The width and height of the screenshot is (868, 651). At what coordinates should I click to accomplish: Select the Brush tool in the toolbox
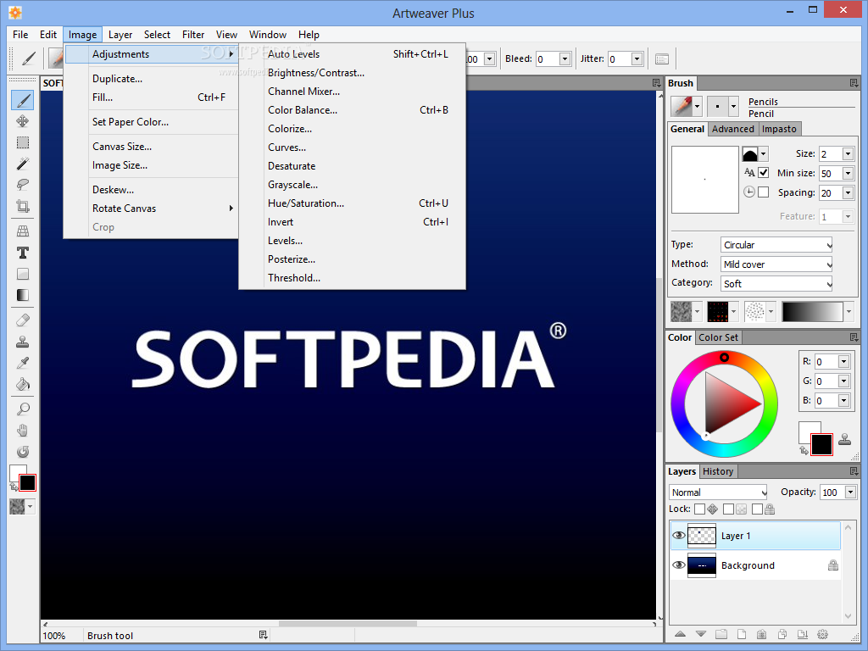[23, 100]
